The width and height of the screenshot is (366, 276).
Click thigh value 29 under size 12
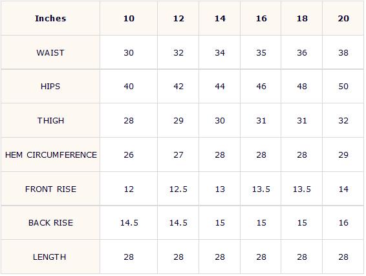[178, 120]
